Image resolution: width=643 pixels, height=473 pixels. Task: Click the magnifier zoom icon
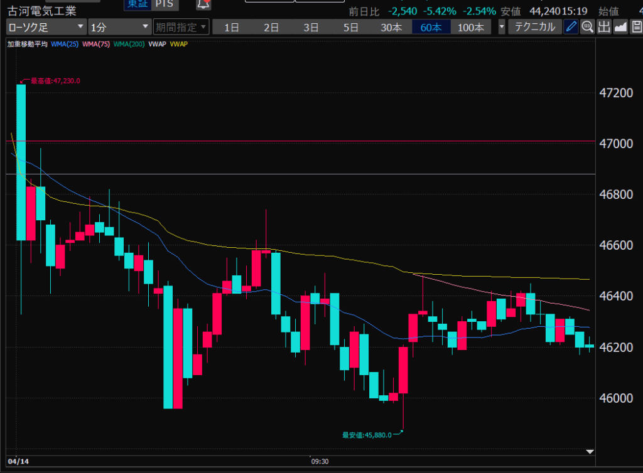tap(588, 26)
